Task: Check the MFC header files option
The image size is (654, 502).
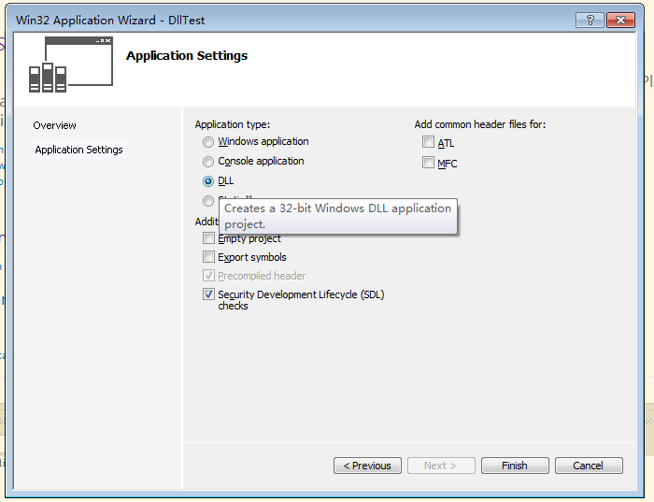Action: tap(428, 162)
